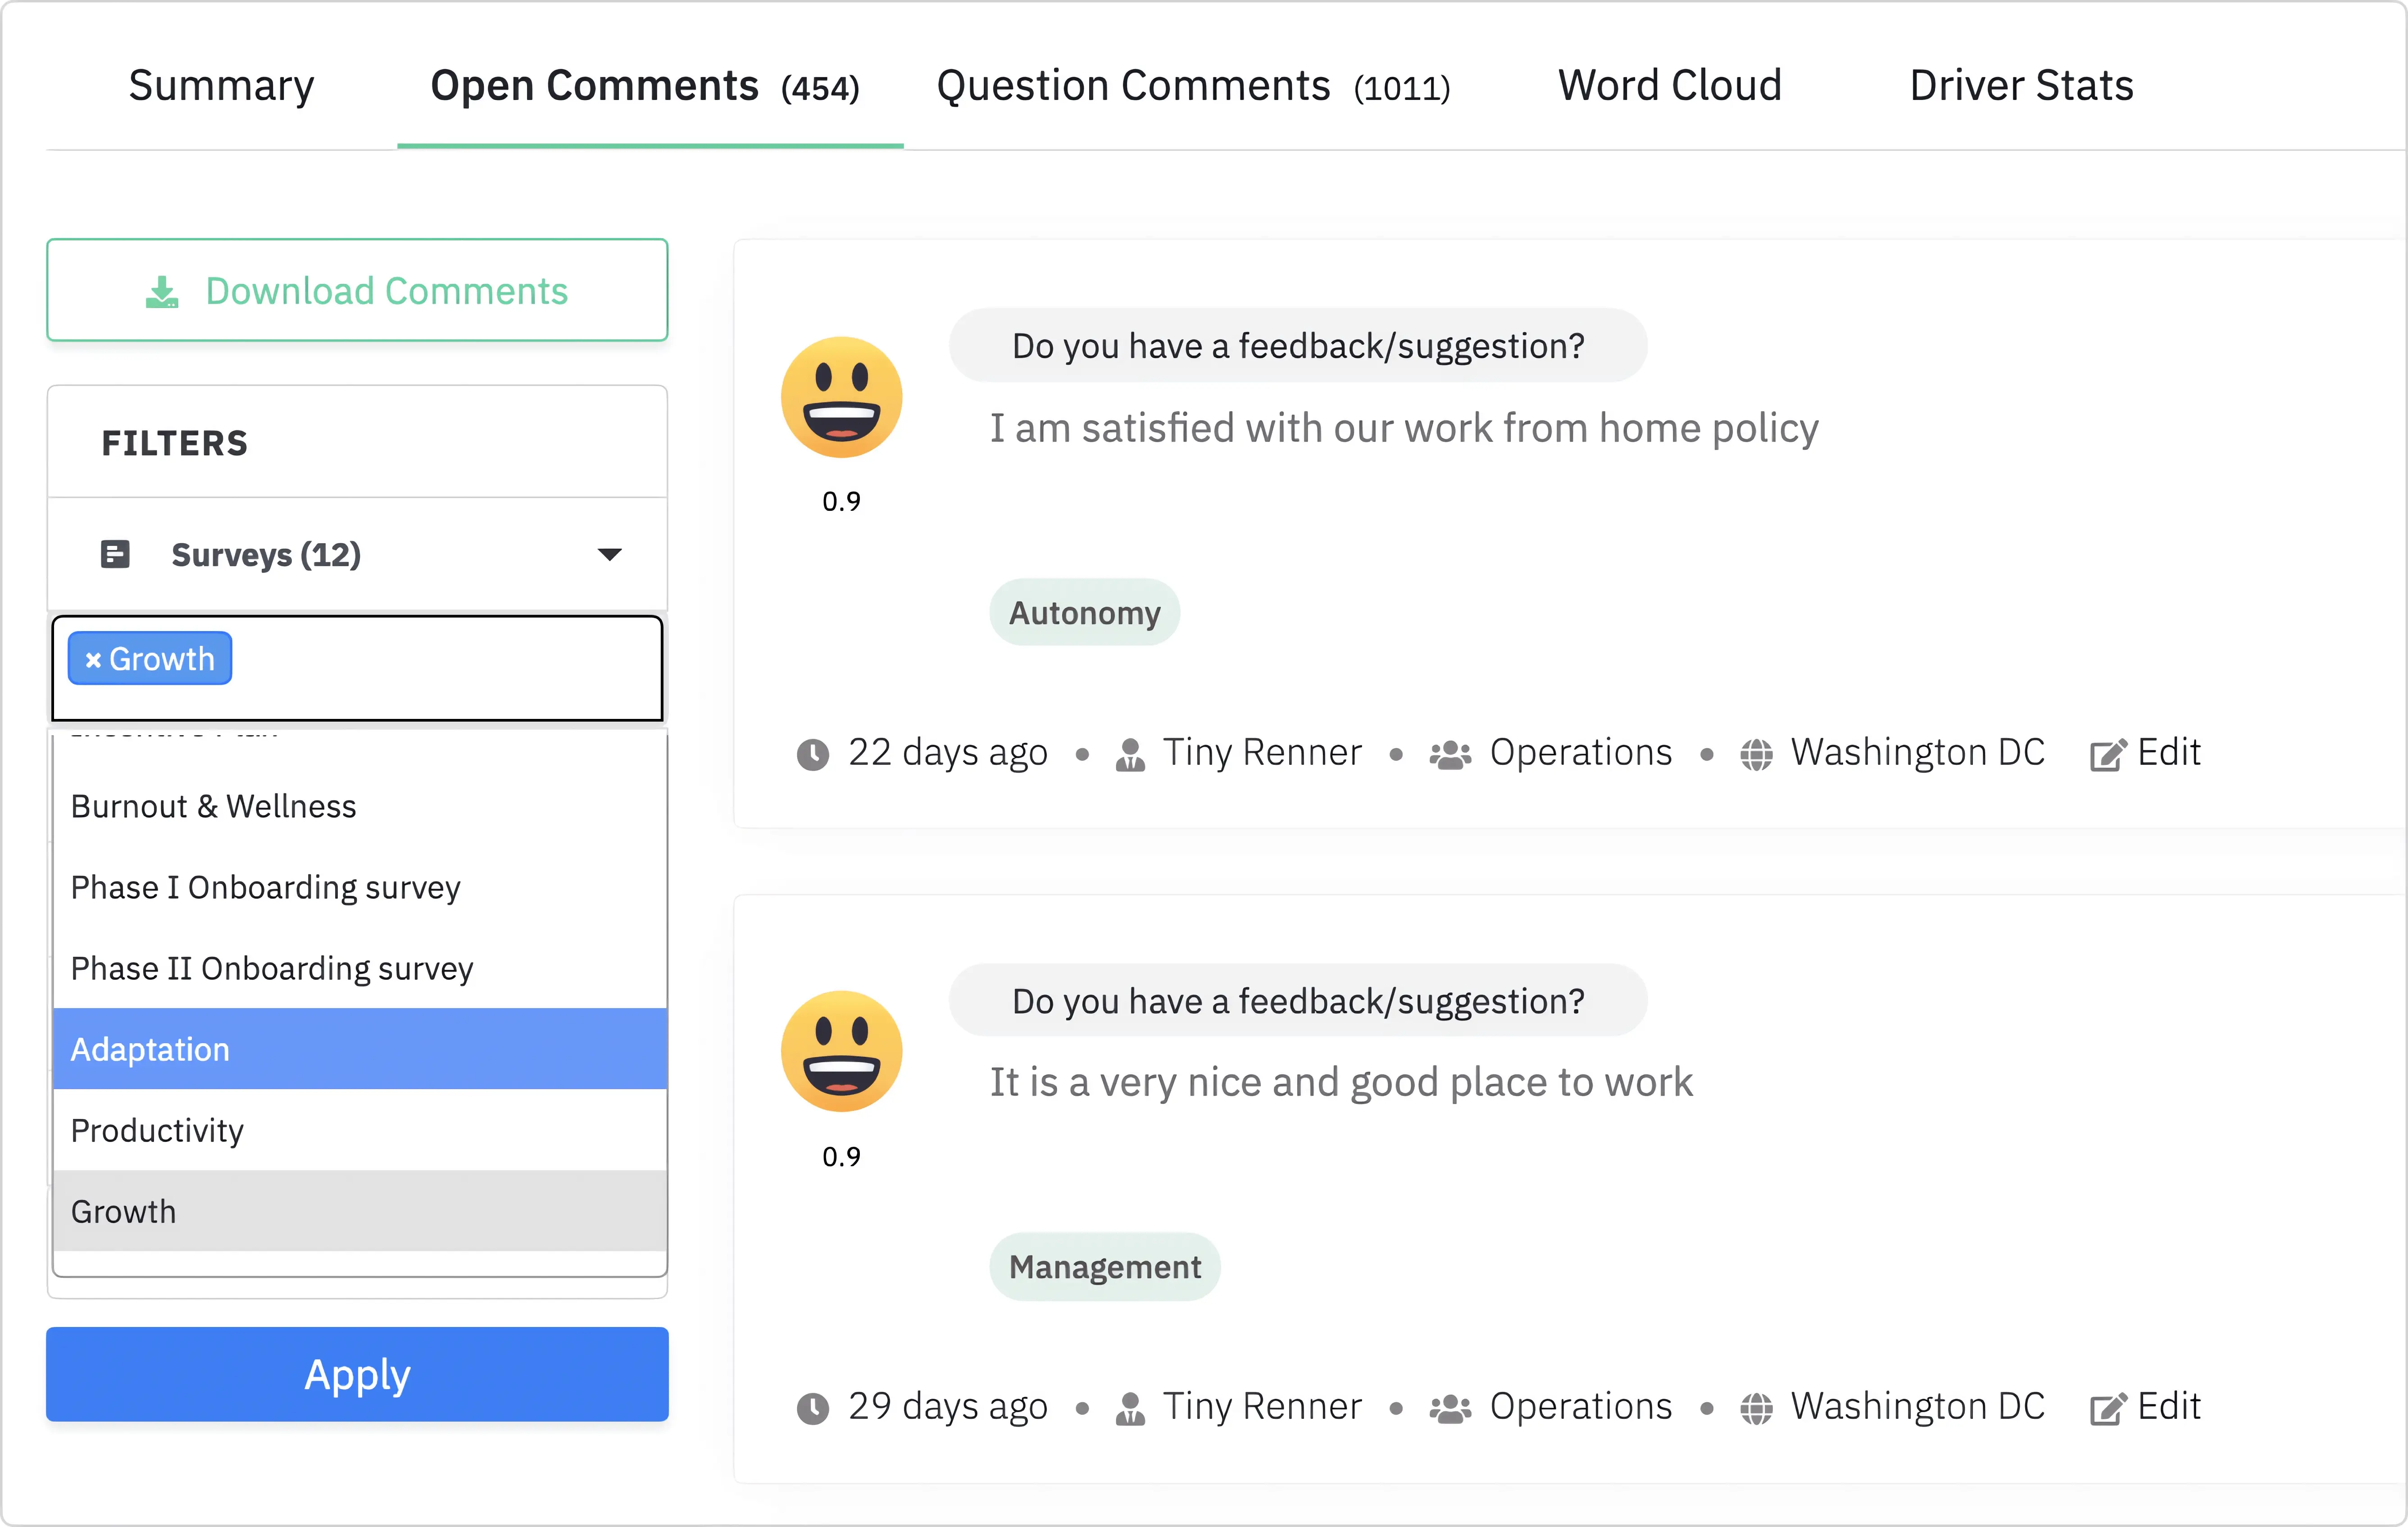The image size is (2408, 1527).
Task: Remove the Growth filter chip
Action: coord(93,660)
